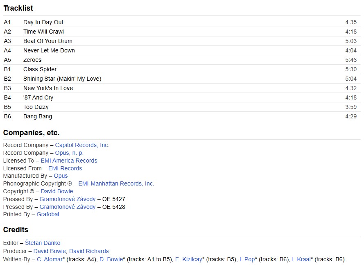Open the EMI America Records link
Screen dimensions: 364x267
69,161
